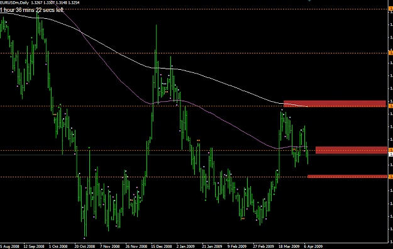Select the red rectangle beside the latest candles
The image size is (393, 249).
351,150
